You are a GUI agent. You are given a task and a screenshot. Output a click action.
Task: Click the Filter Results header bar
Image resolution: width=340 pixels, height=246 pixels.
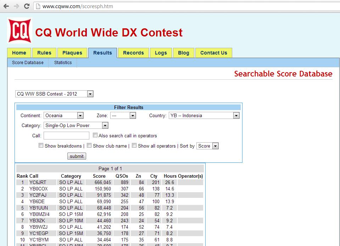coord(129,107)
